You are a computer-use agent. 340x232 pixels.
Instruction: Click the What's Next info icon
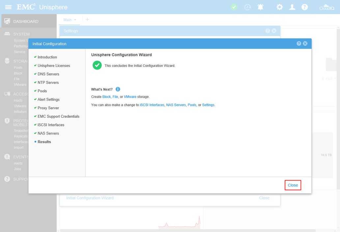[x=118, y=89]
